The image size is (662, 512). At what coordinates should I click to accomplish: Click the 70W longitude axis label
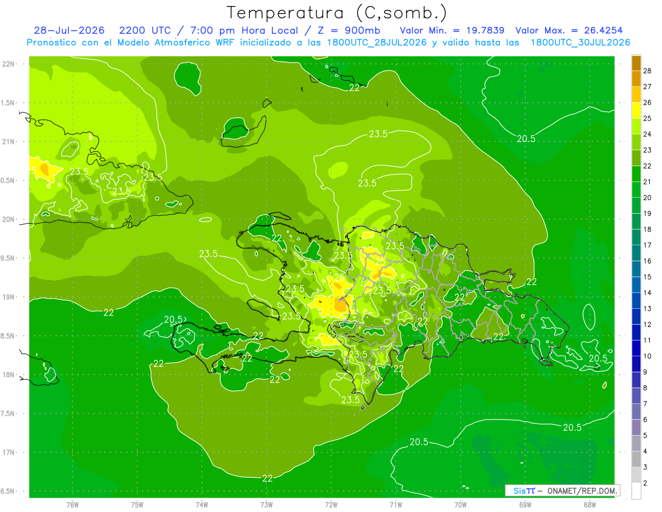pos(461,504)
